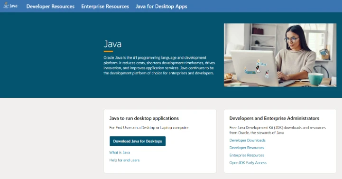Open the What is Java link

[x=120, y=152]
